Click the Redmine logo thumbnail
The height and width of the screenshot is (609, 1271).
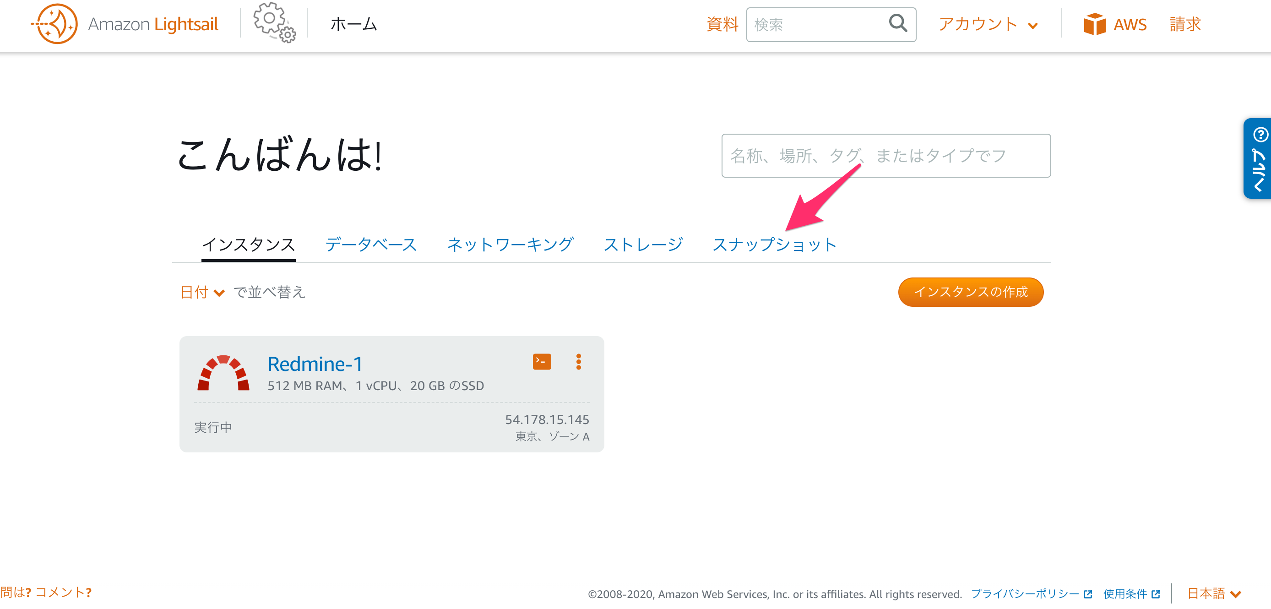[223, 373]
